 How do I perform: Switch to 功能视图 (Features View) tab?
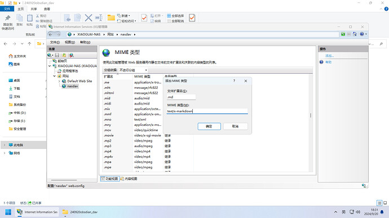pos(110,179)
